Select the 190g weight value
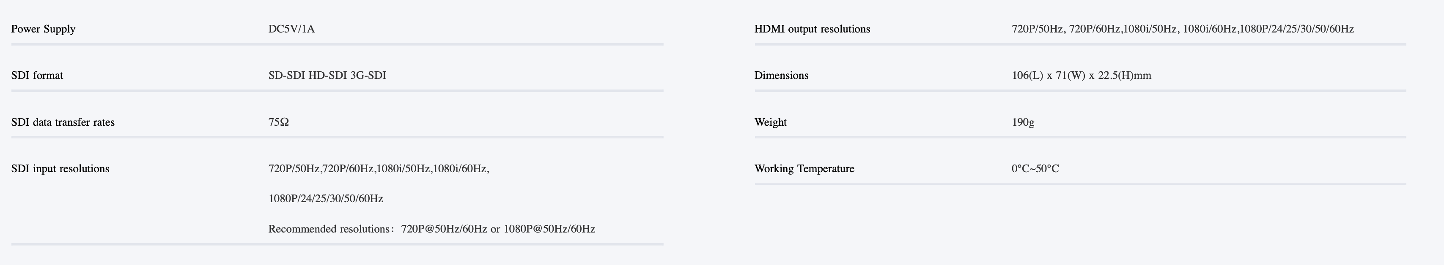Image resolution: width=1444 pixels, height=265 pixels. (x=1023, y=122)
